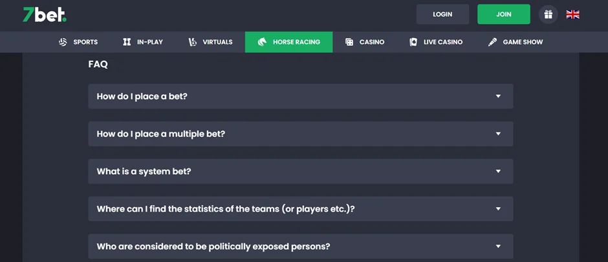Expand the team statistics question arrow
This screenshot has width=608, height=262.
point(498,209)
